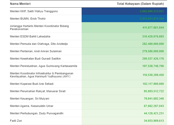The image size is (174, 125).
Task: Click the 411,677,681,844 wealth value
Action: pyautogui.click(x=153, y=27)
